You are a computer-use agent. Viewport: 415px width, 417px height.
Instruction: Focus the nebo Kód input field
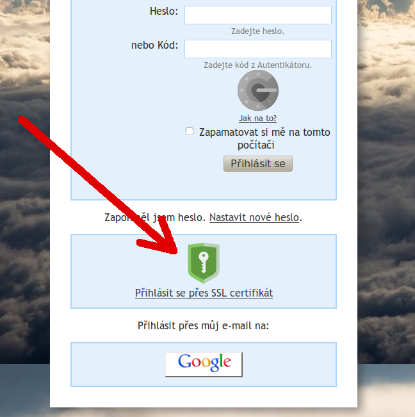pos(258,49)
